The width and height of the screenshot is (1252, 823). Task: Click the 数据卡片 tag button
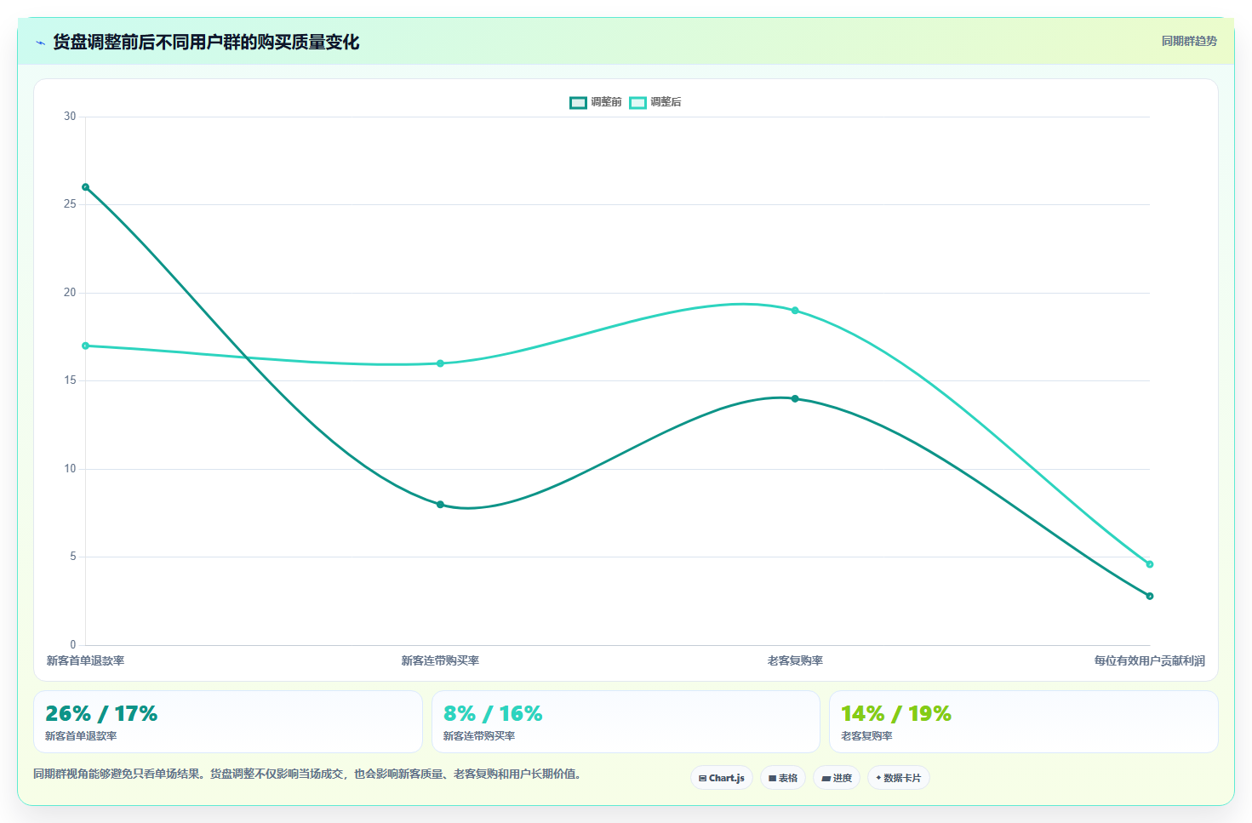click(899, 778)
